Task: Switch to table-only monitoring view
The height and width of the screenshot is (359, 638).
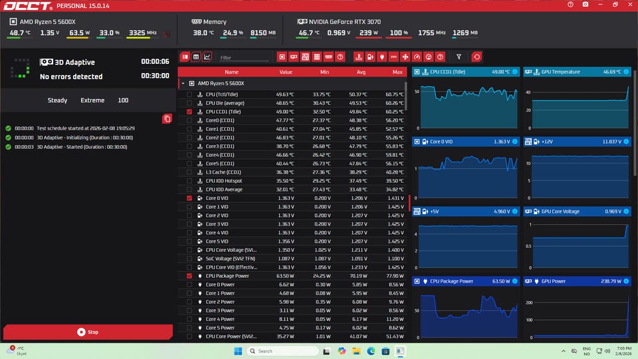Action: [x=196, y=57]
